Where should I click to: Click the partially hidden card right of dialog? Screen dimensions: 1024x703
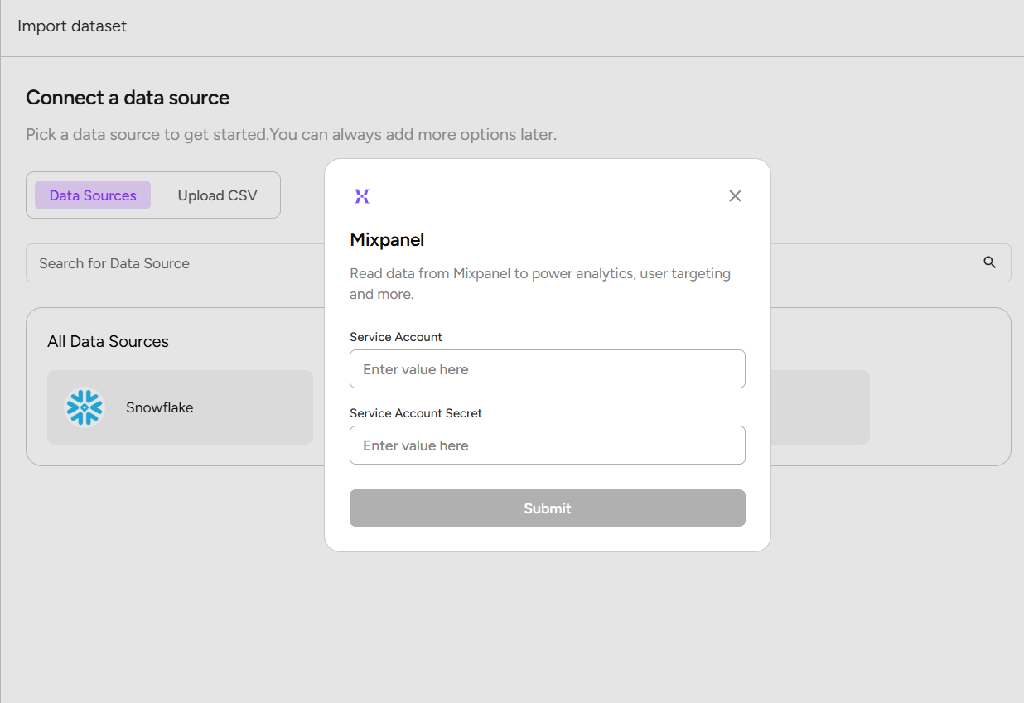(x=819, y=407)
